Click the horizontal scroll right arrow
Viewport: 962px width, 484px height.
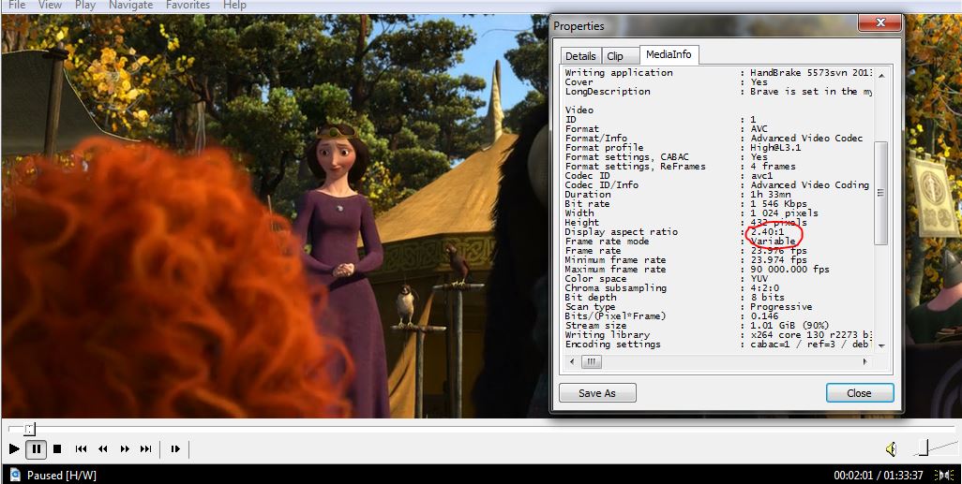tap(865, 361)
